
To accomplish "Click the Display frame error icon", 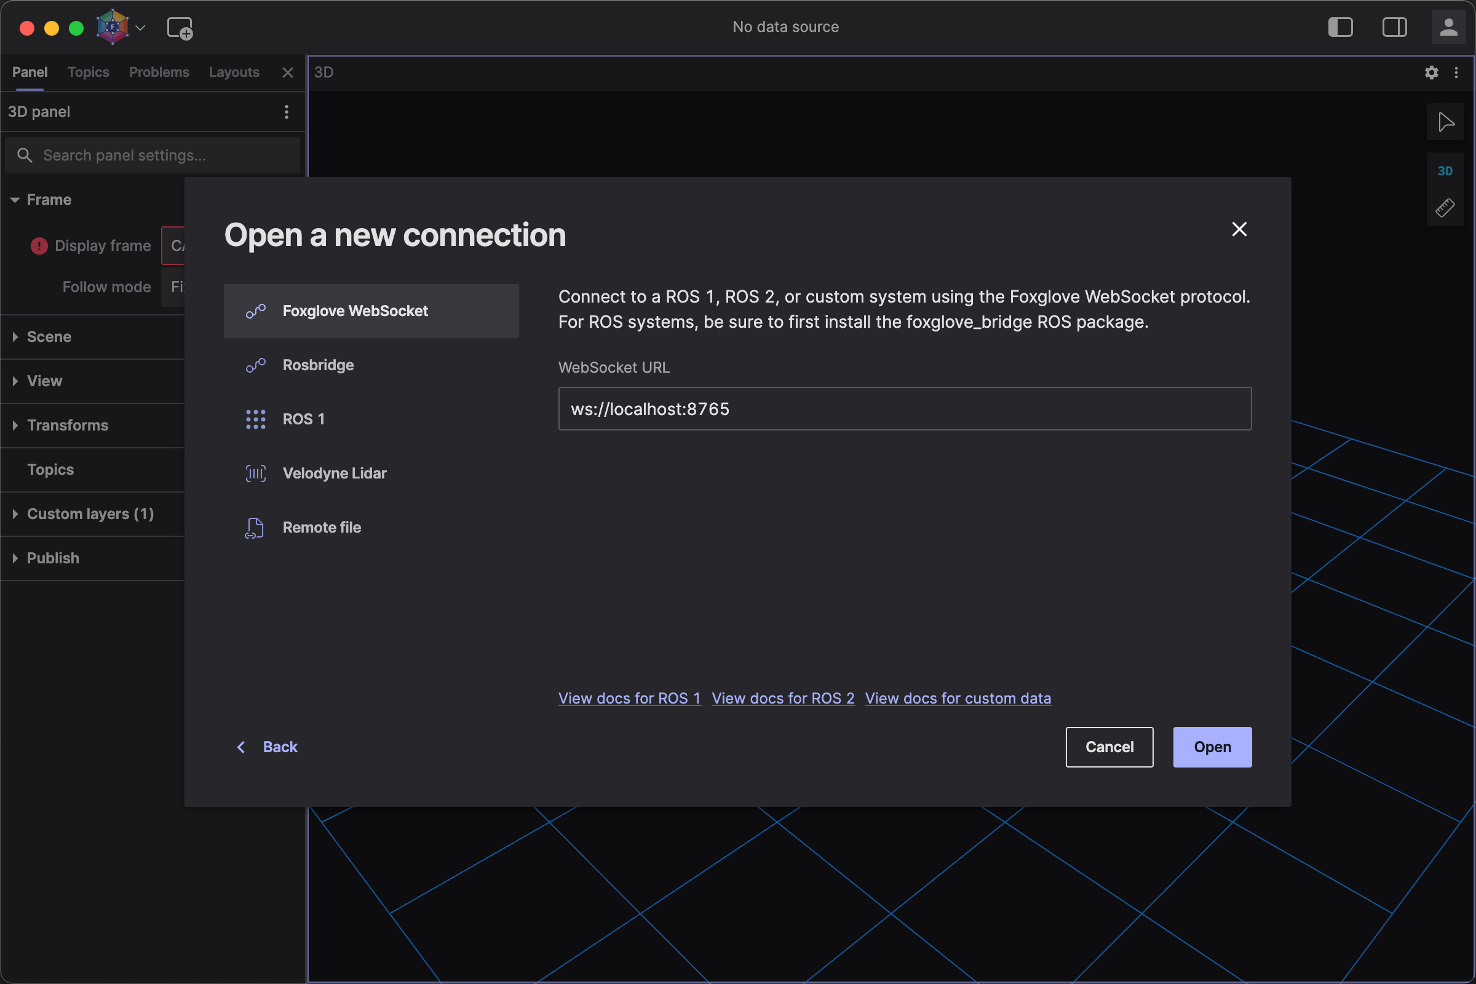I will click(39, 245).
